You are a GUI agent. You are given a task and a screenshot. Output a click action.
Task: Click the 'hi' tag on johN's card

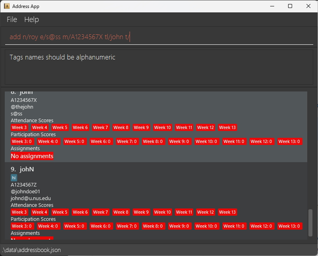click(x=14, y=178)
